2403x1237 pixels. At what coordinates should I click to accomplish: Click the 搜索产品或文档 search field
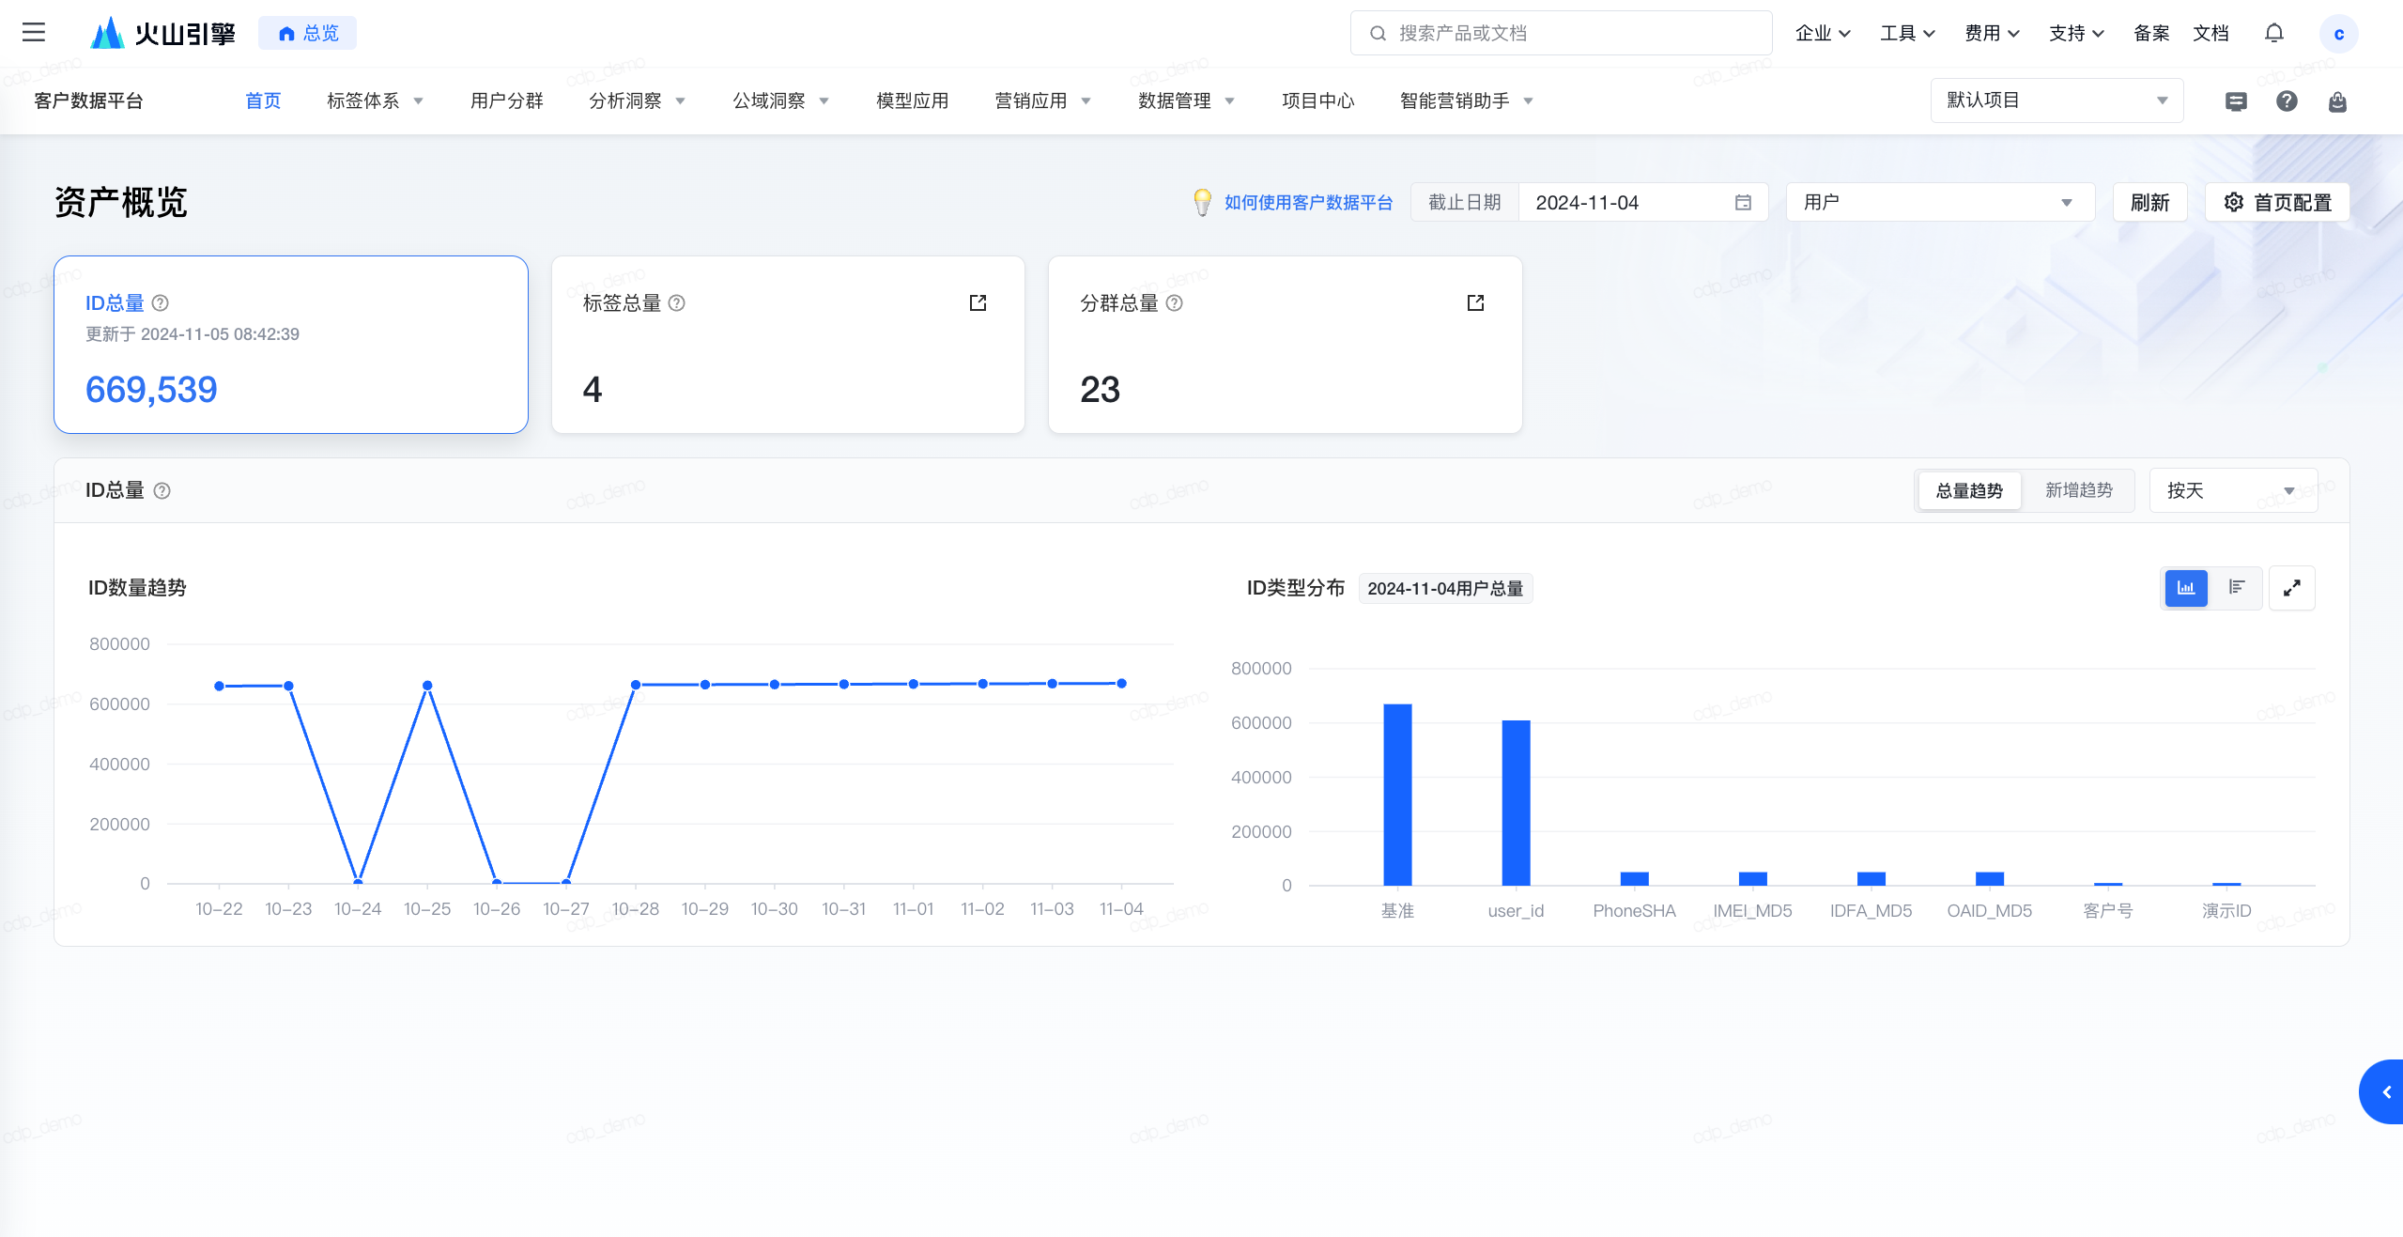(1561, 33)
